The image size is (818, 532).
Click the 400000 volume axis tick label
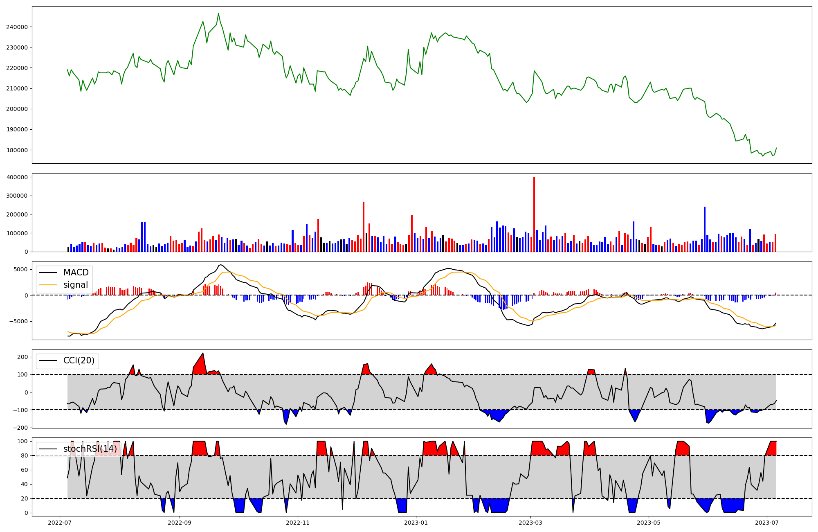[x=17, y=177]
